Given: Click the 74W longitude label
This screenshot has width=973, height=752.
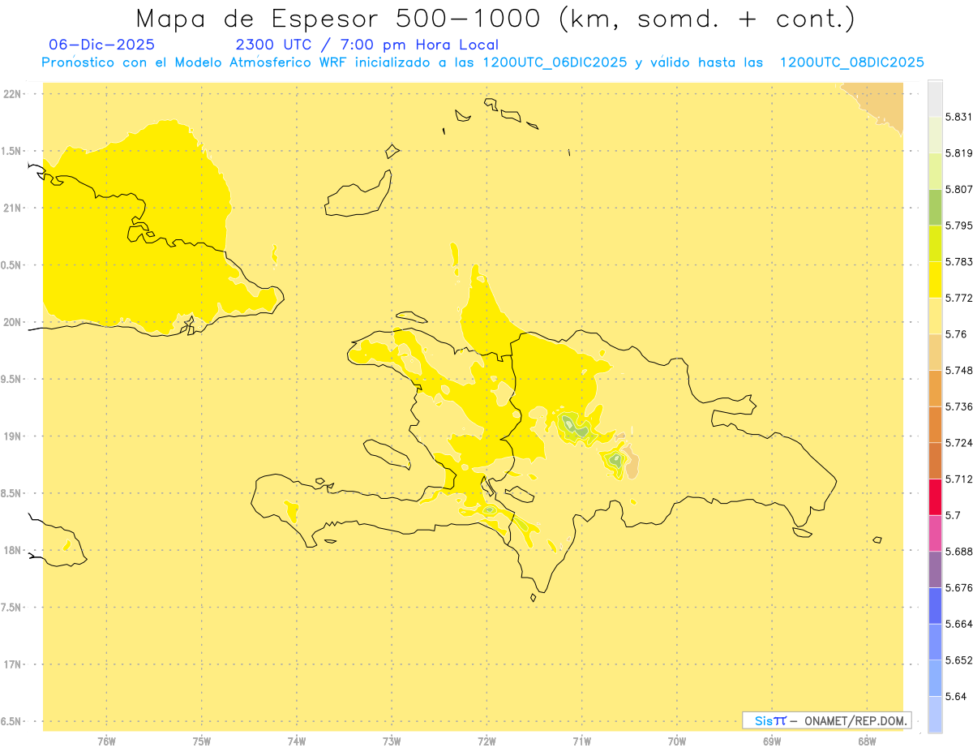Looking at the screenshot, I should coord(297,741).
